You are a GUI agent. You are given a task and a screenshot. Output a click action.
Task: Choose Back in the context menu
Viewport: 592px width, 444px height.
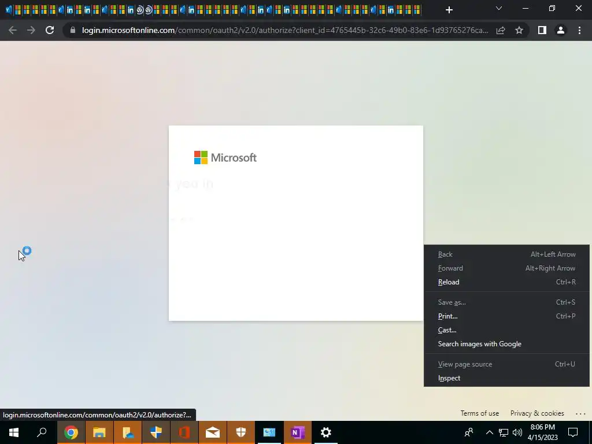(x=506, y=254)
